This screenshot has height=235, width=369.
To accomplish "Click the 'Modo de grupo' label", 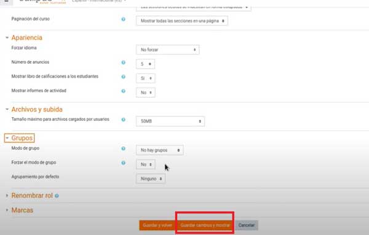I will click(25, 148).
